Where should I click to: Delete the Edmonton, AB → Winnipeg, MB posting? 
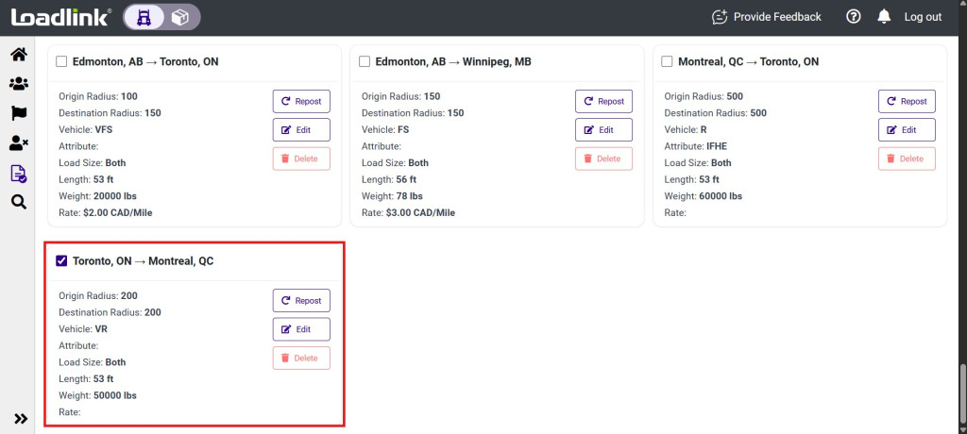(x=603, y=159)
